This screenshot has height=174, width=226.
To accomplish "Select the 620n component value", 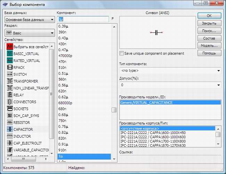I will (62, 91).
